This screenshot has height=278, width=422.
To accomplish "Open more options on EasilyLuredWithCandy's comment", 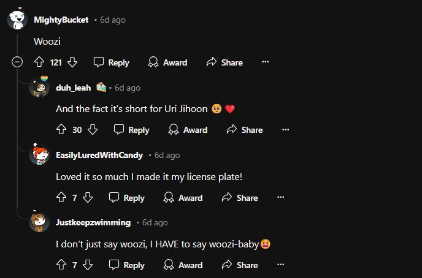I will (x=280, y=198).
